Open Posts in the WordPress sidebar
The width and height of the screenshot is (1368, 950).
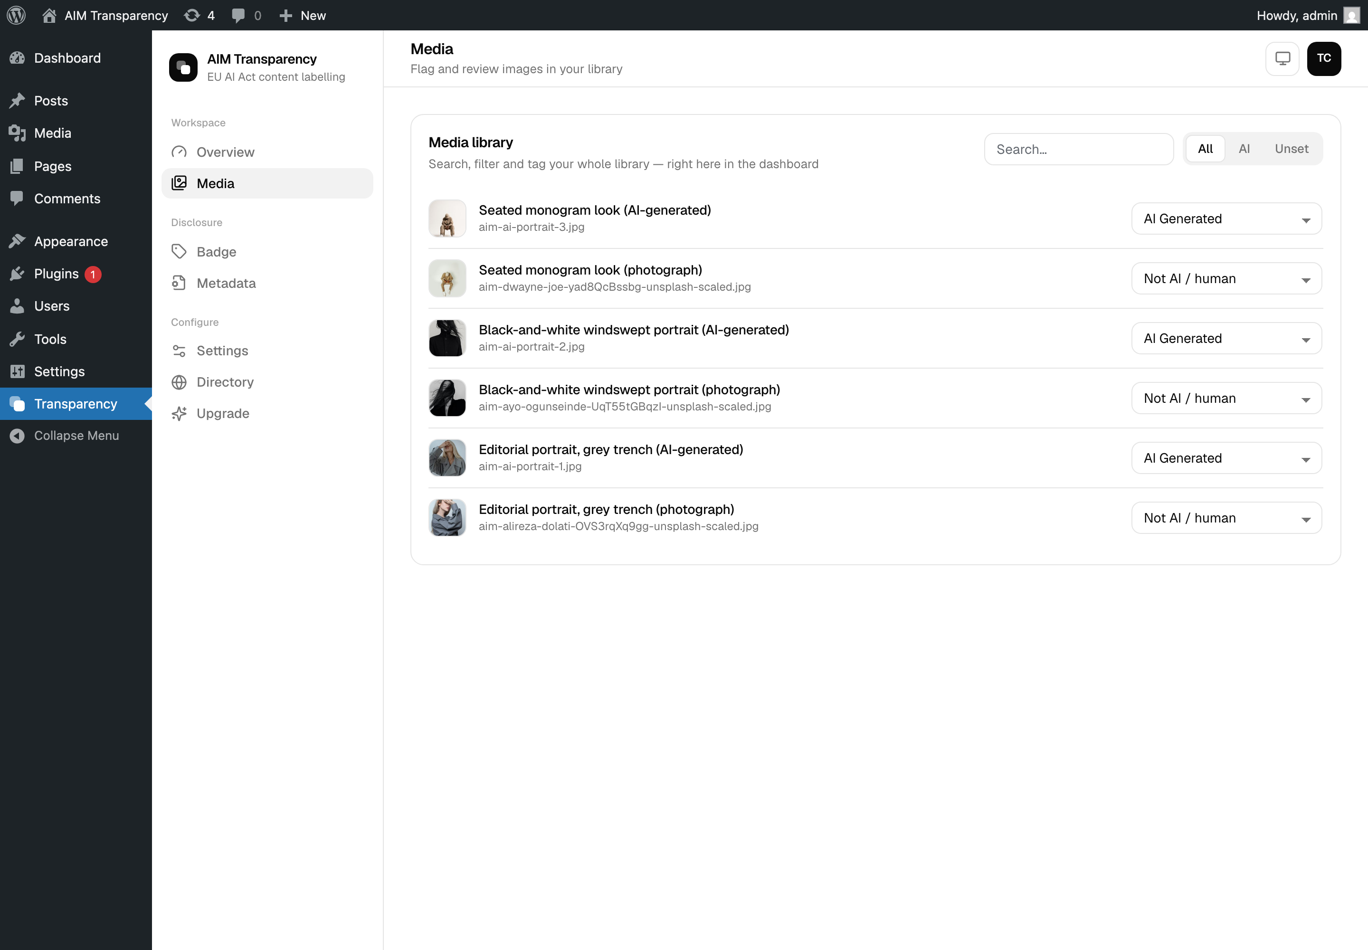click(76, 101)
